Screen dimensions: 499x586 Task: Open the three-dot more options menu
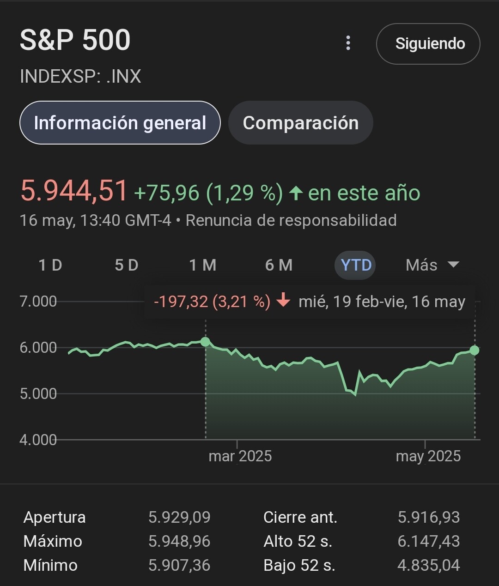(348, 43)
